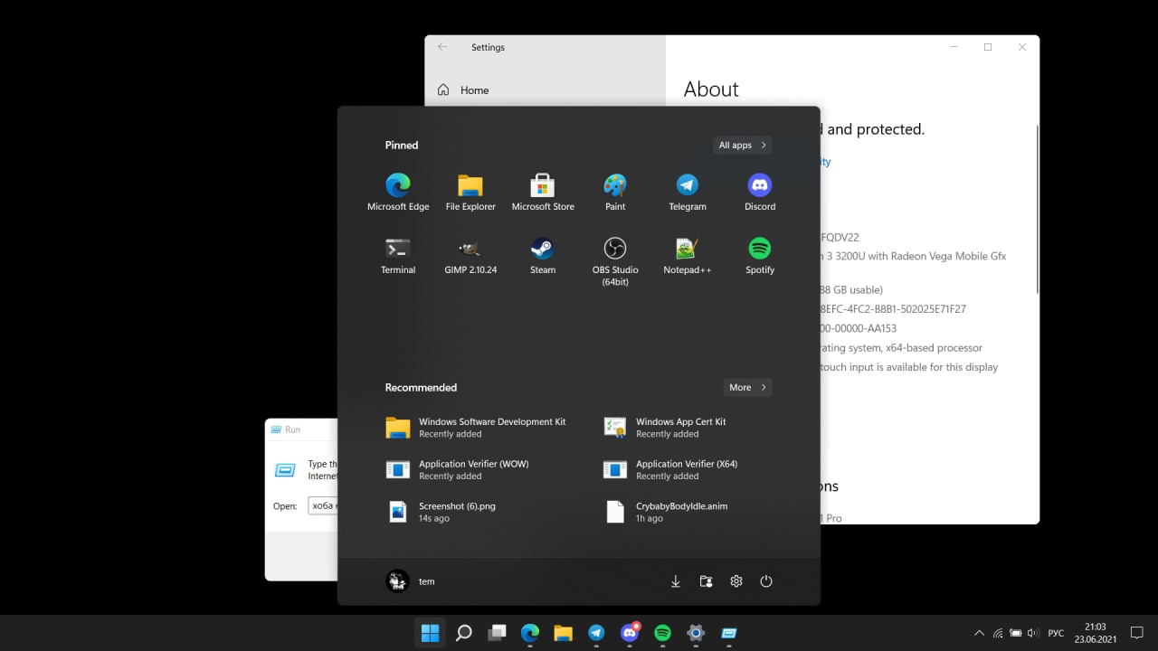Open Microsoft Edge from pinned apps
Image resolution: width=1158 pixels, height=651 pixels.
398,193
